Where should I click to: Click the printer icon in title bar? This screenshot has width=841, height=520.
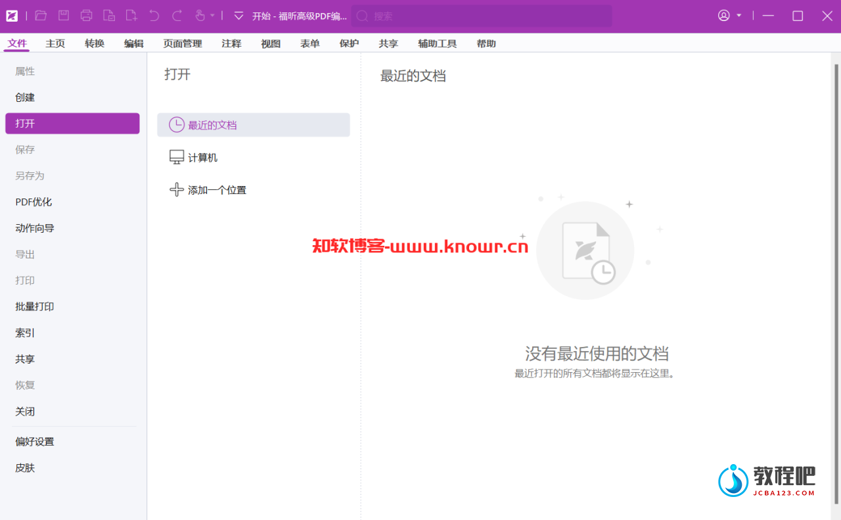pos(86,16)
